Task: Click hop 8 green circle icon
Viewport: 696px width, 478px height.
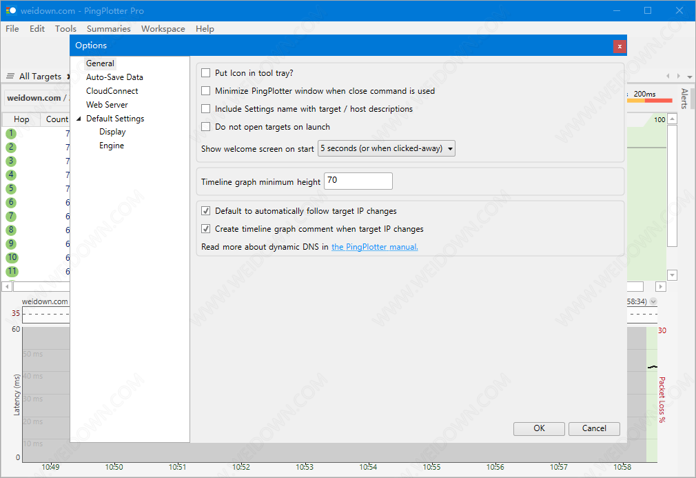Action: [x=11, y=230]
